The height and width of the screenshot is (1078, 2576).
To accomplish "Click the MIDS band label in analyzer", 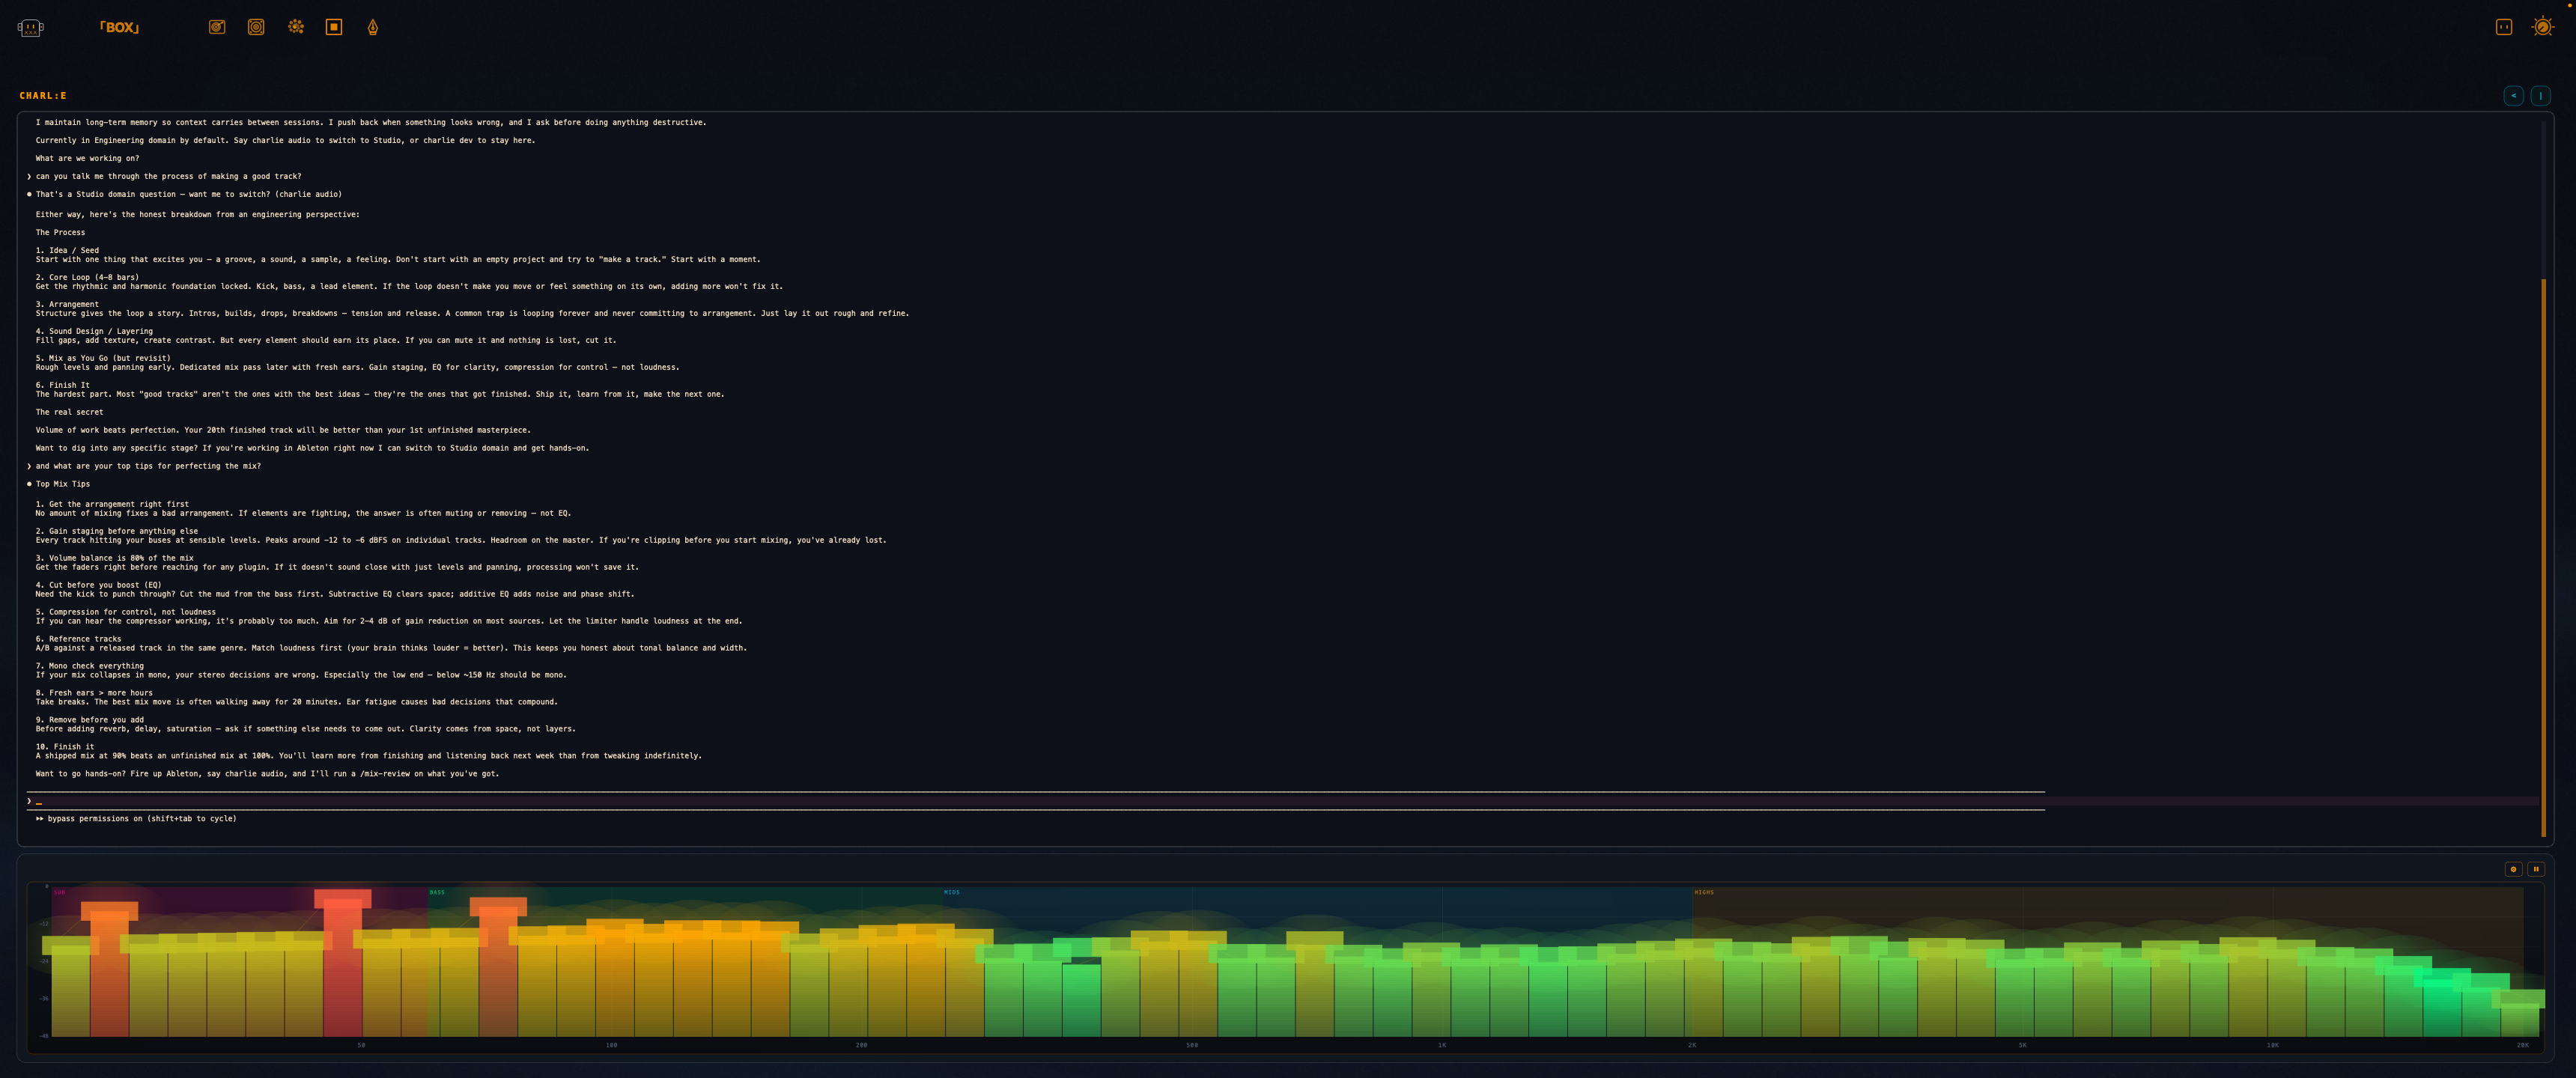I will pos(952,892).
